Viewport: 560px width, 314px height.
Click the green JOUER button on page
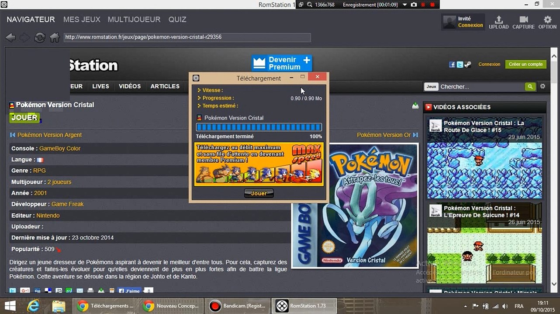[x=24, y=118]
